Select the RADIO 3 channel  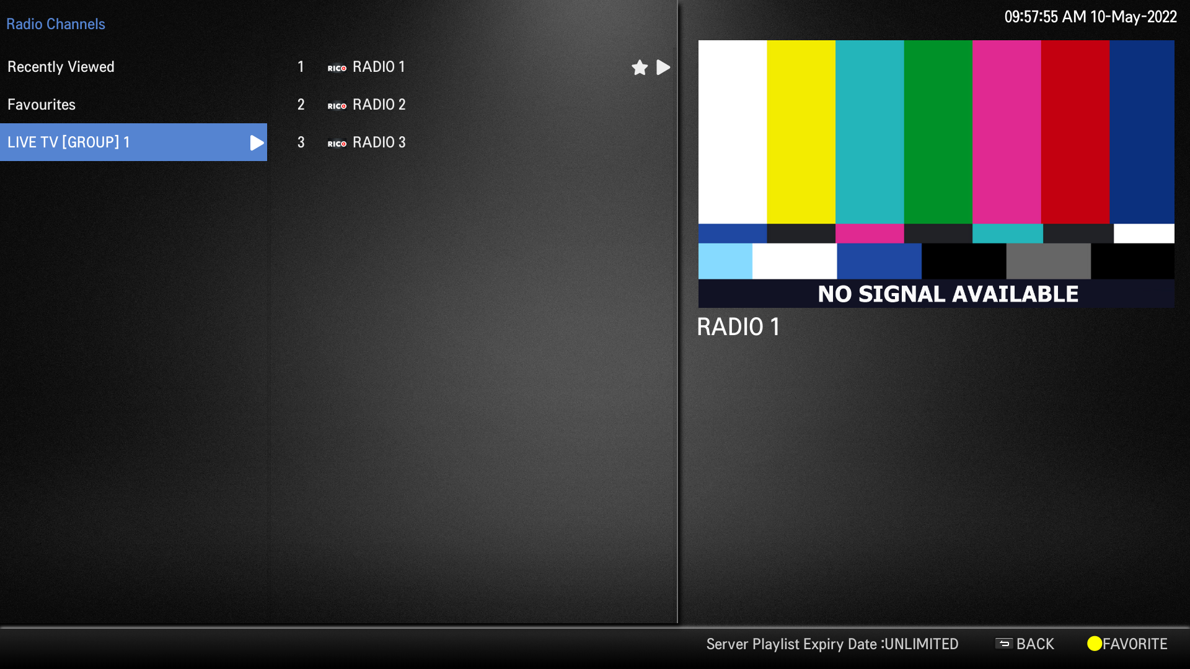click(379, 142)
